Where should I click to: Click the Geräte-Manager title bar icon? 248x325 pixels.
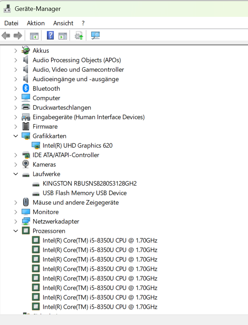tap(7, 9)
